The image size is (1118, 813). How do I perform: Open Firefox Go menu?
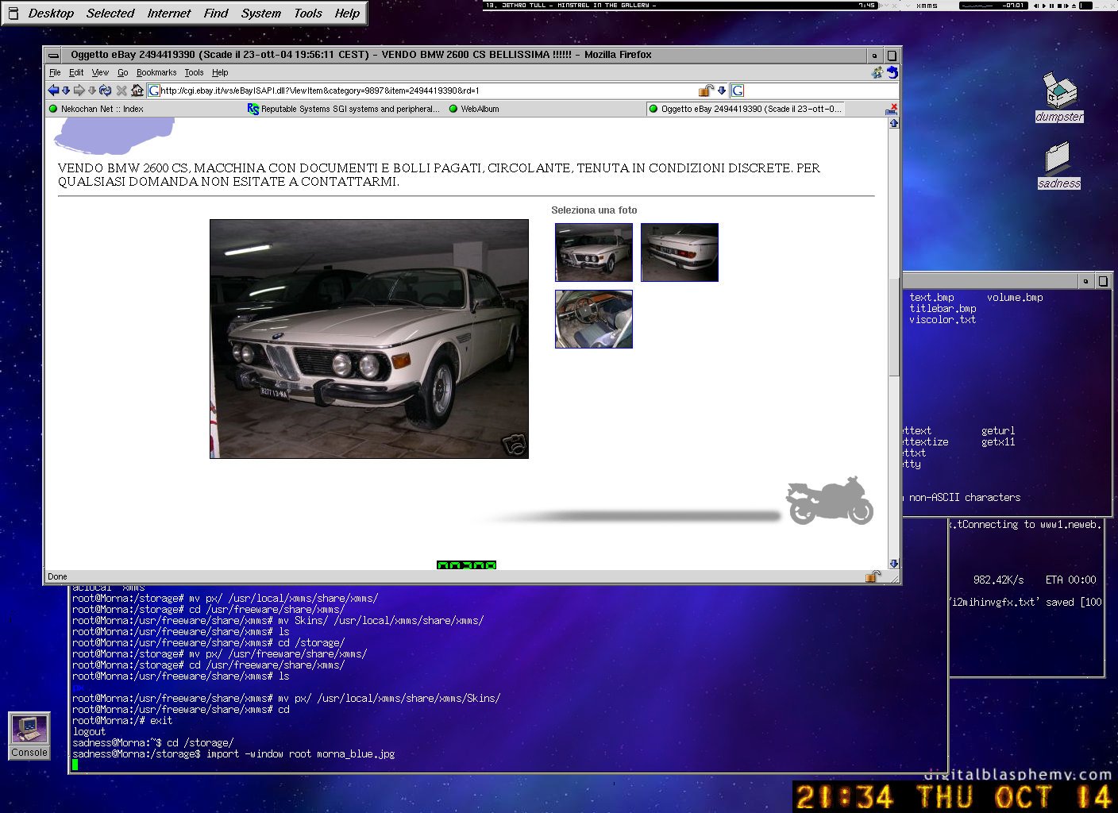coord(122,72)
